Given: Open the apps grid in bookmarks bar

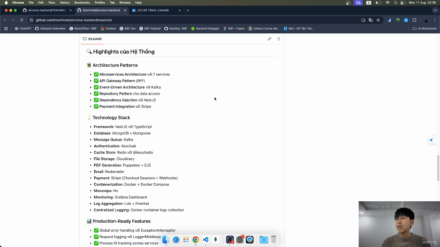Looking at the screenshot, I should click(x=6, y=29).
